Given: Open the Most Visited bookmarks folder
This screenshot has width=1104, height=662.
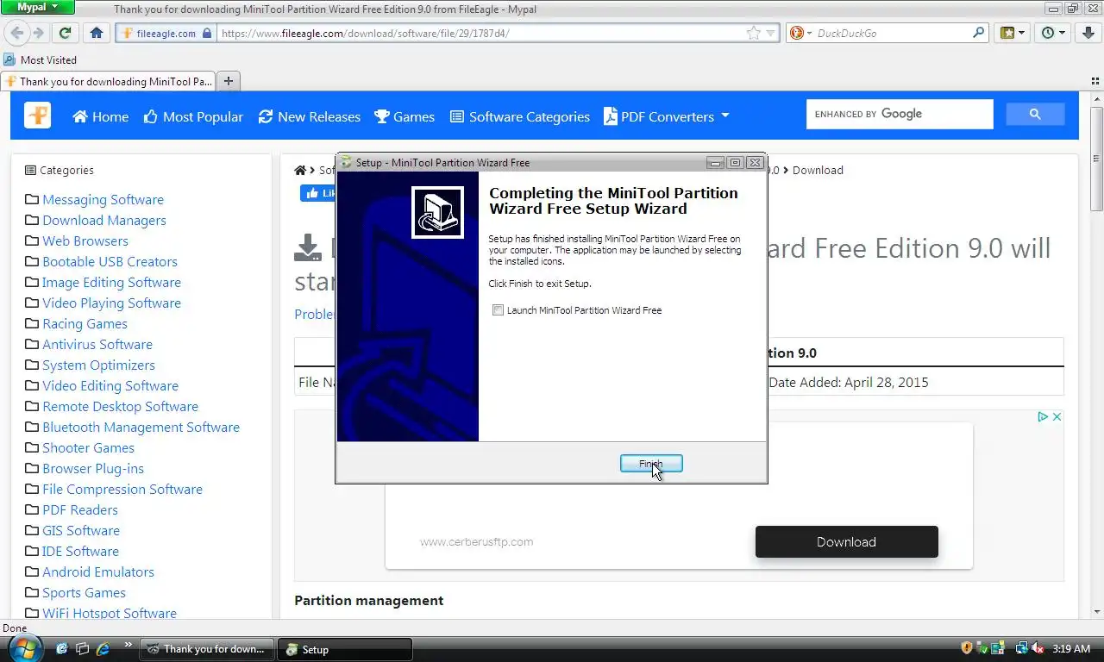Looking at the screenshot, I should [x=41, y=60].
